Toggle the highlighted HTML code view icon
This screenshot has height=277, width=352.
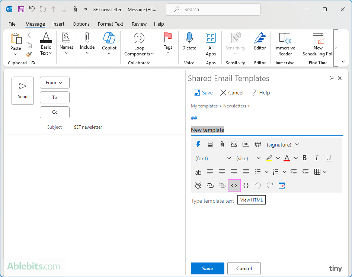(x=234, y=185)
